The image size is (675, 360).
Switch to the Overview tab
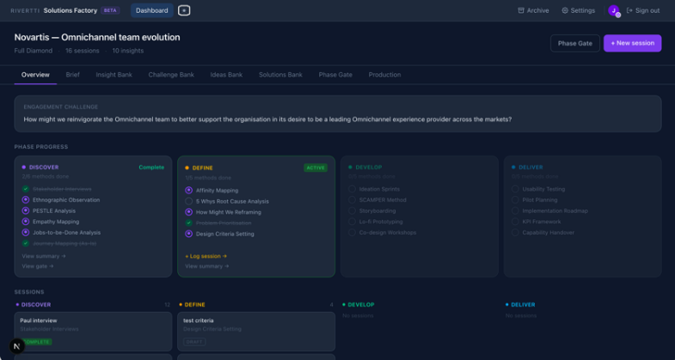(x=35, y=75)
